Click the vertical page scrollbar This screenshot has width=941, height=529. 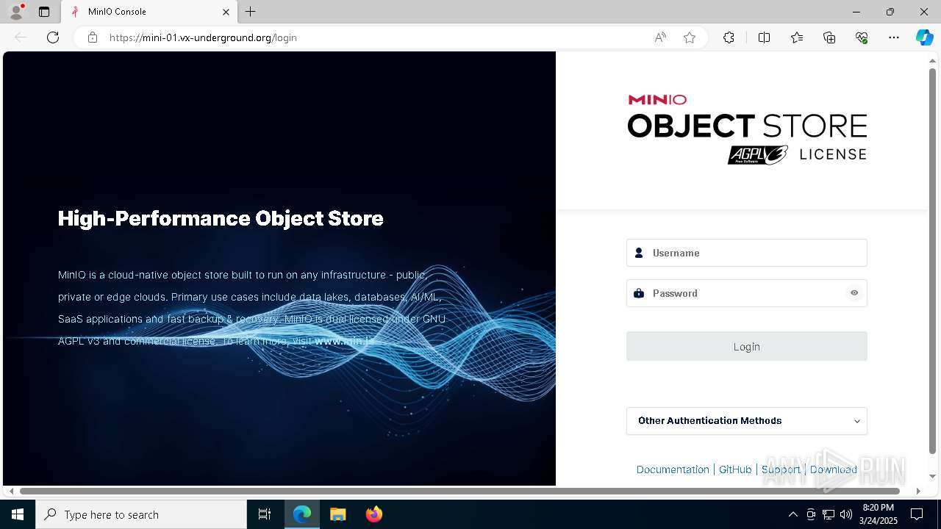pos(933,261)
